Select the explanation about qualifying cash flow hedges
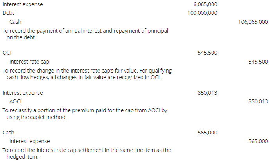 tap(87, 74)
